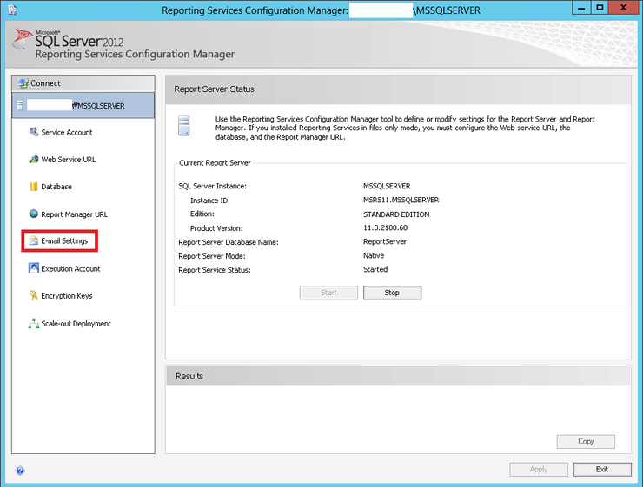Open the help icon at bottom left
Screen dimensions: 643x487
click(x=20, y=471)
